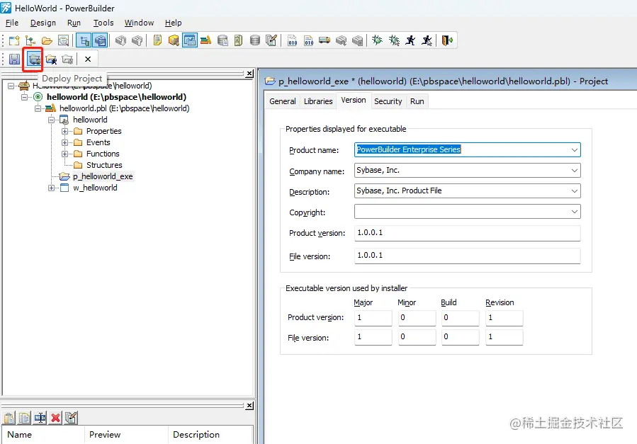Click the installer File version Revision field
Viewport: 637px width, 444px height.
click(x=504, y=337)
